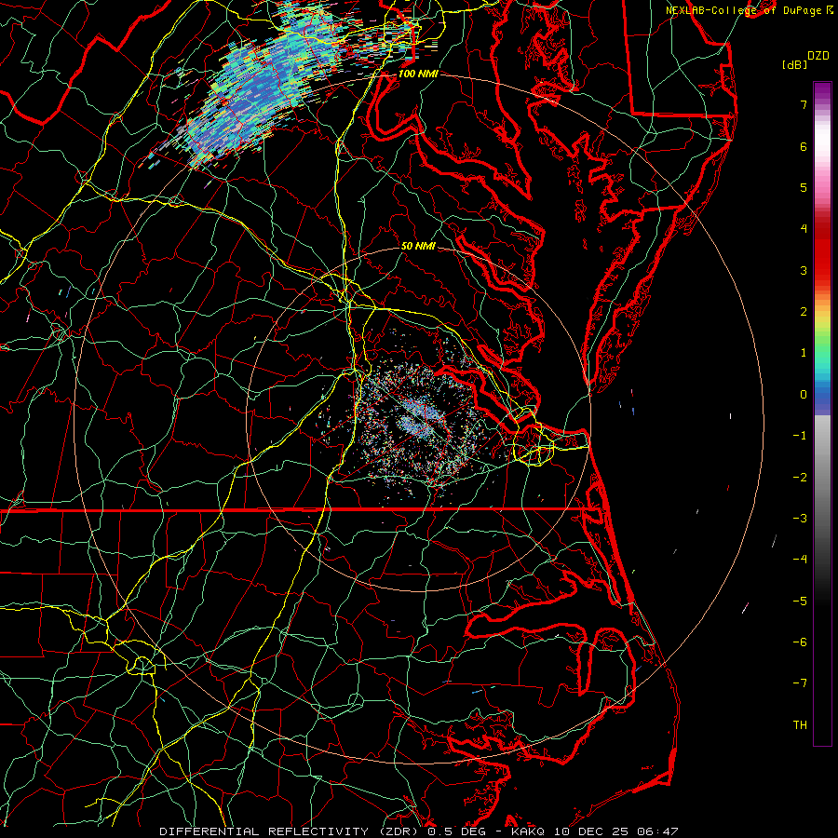Click the 7 value on color scale
This screenshot has height=838, width=838.
[804, 104]
